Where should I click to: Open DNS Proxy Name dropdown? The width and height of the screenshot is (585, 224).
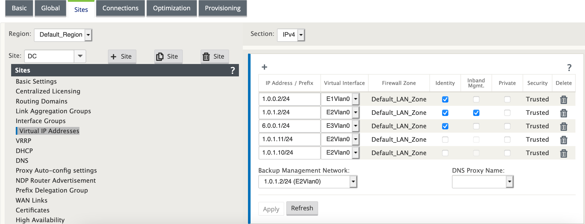pos(483,182)
